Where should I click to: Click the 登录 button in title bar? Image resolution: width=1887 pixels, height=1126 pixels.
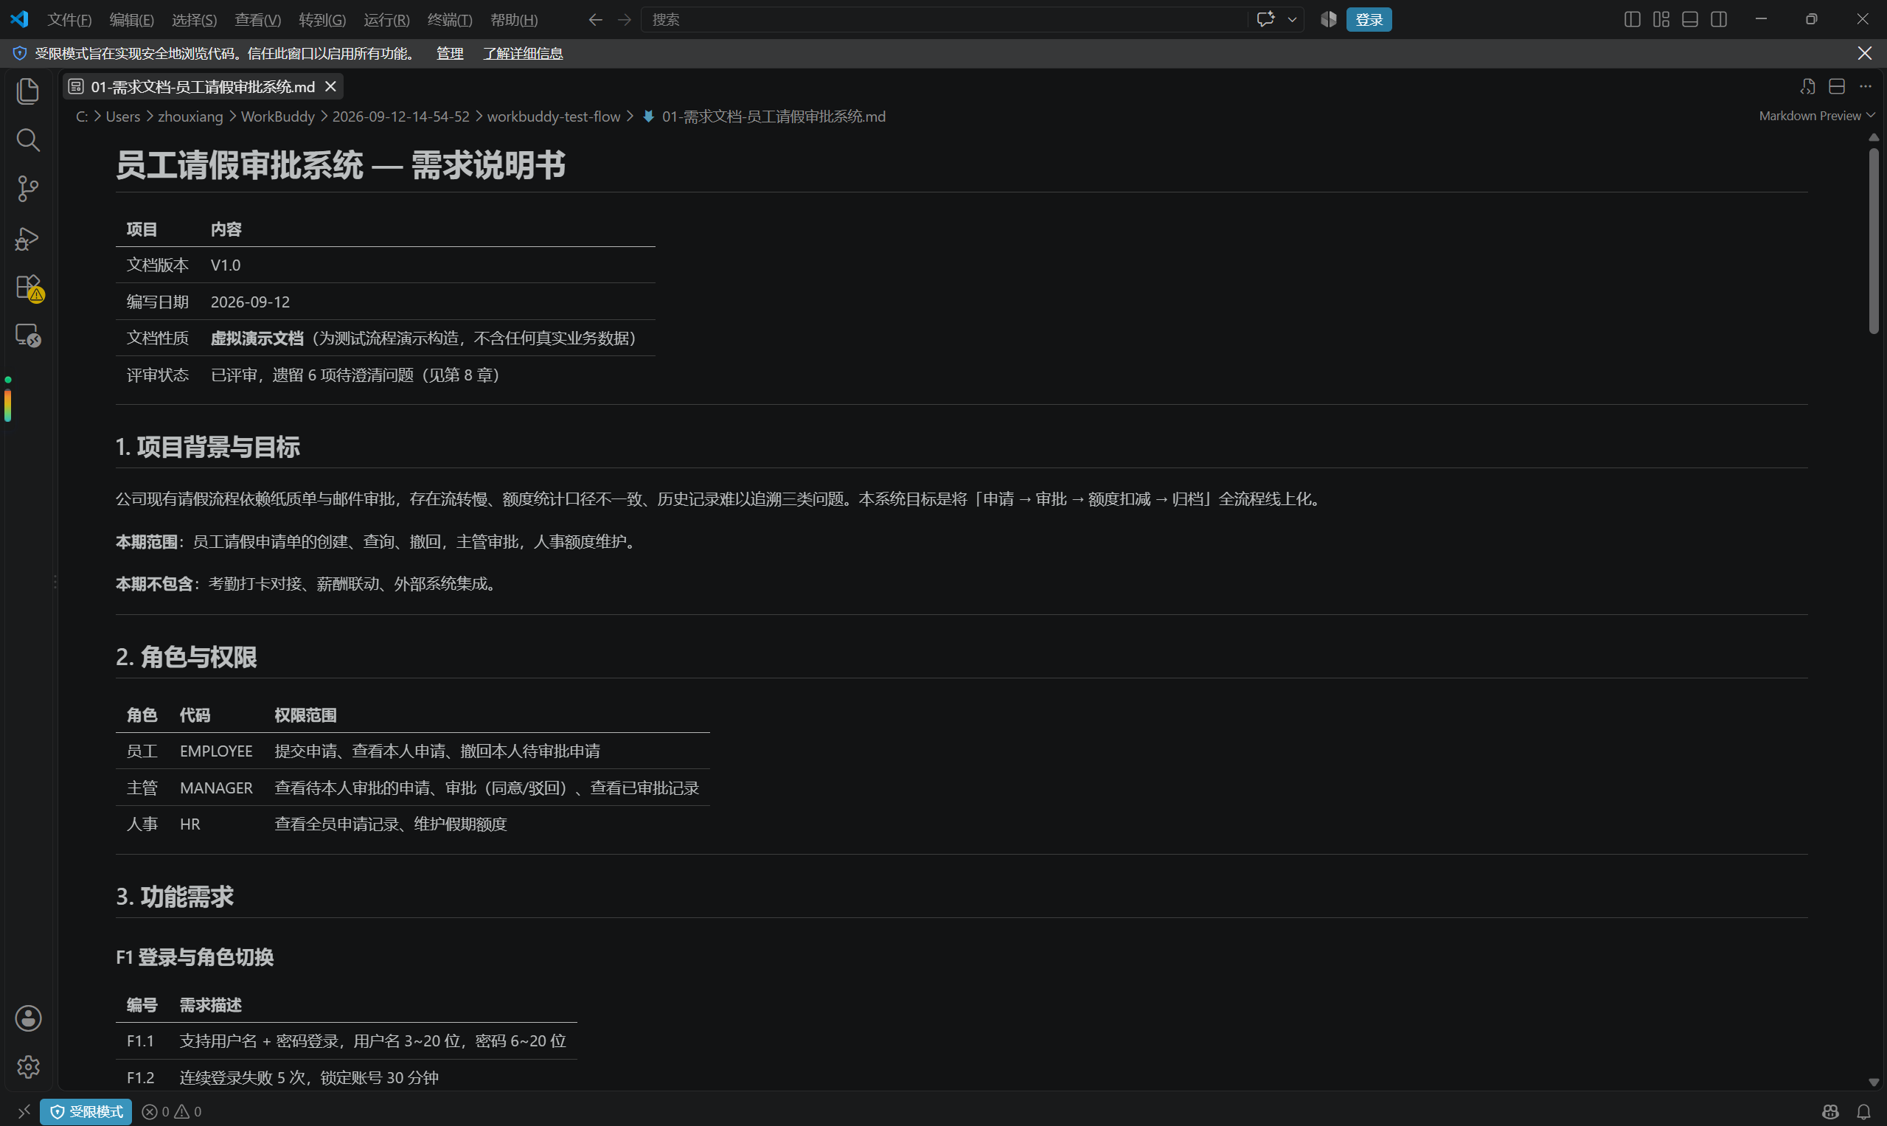1369,20
